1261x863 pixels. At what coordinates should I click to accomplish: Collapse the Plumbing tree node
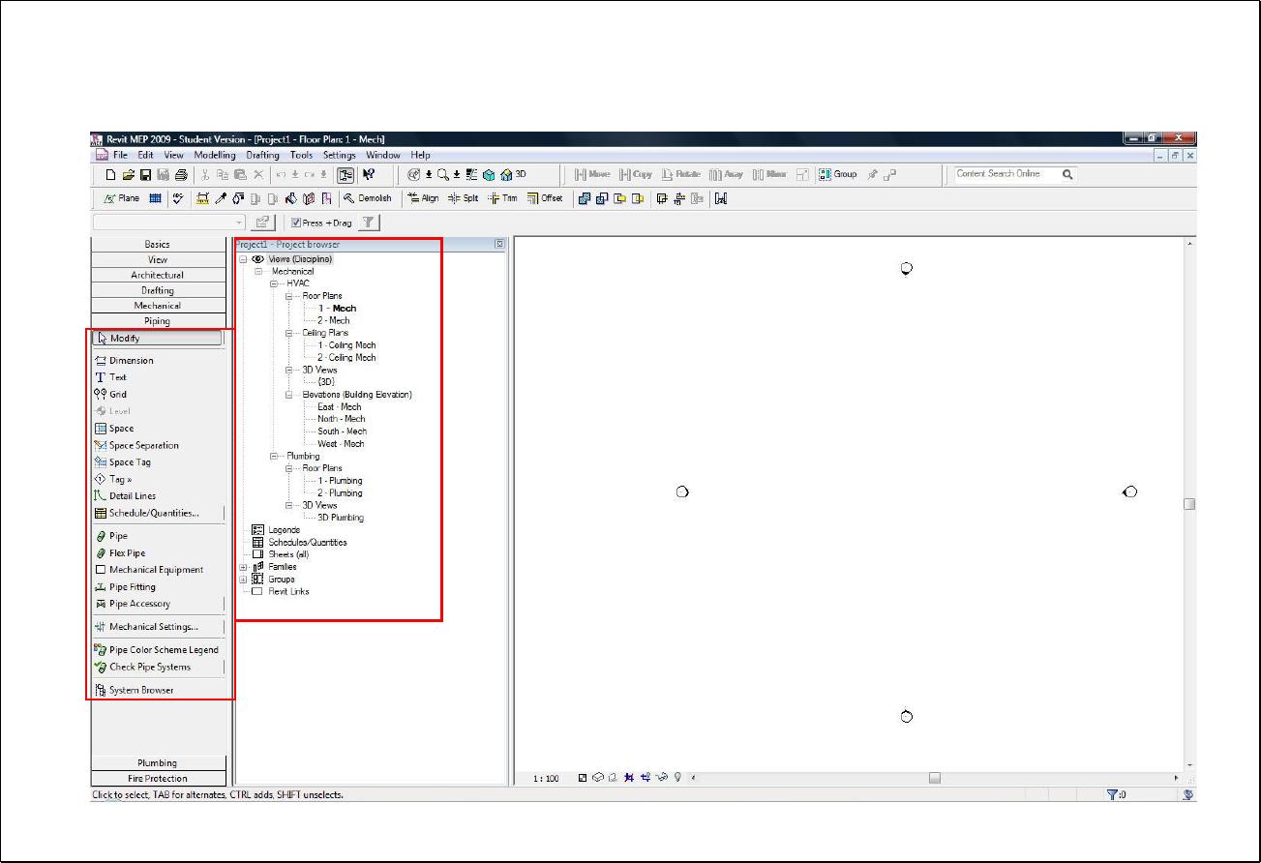(x=275, y=456)
